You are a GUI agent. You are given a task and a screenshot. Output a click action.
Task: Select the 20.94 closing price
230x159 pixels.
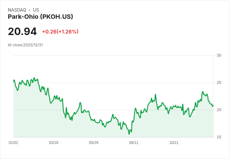click(22, 31)
